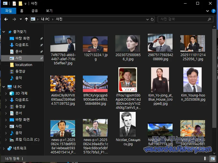Click 내 PC in the address bar
Viewport: 218px width, 163px height.
[45, 19]
